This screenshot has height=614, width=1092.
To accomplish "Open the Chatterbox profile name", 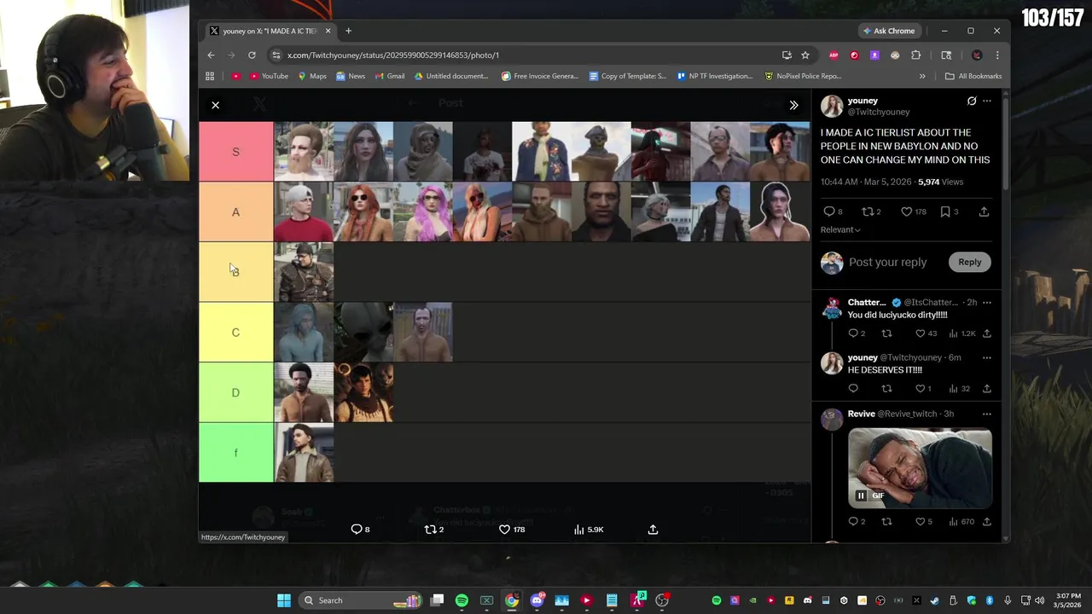I will [x=867, y=303].
